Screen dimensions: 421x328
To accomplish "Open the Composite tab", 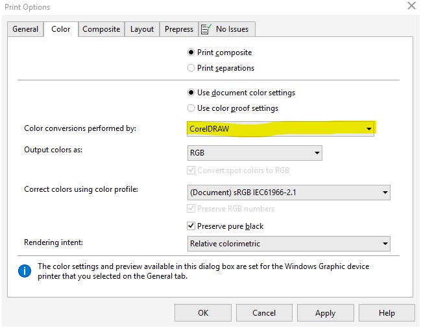I will click(101, 29).
